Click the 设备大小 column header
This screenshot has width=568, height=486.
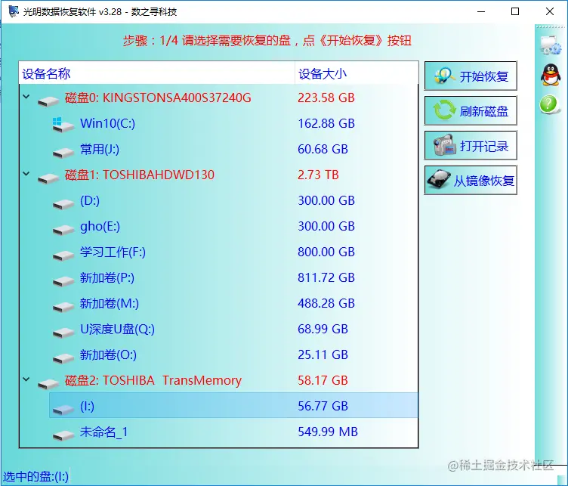point(357,73)
